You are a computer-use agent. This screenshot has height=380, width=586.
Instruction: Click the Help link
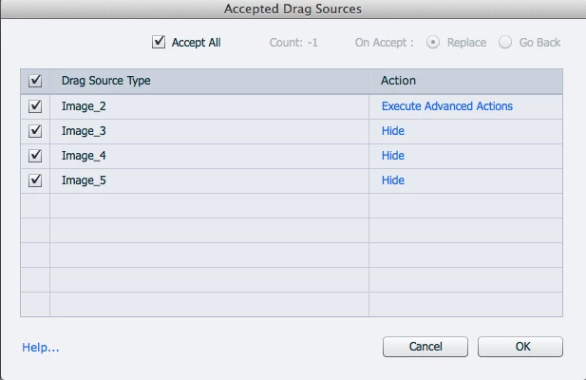(x=41, y=348)
